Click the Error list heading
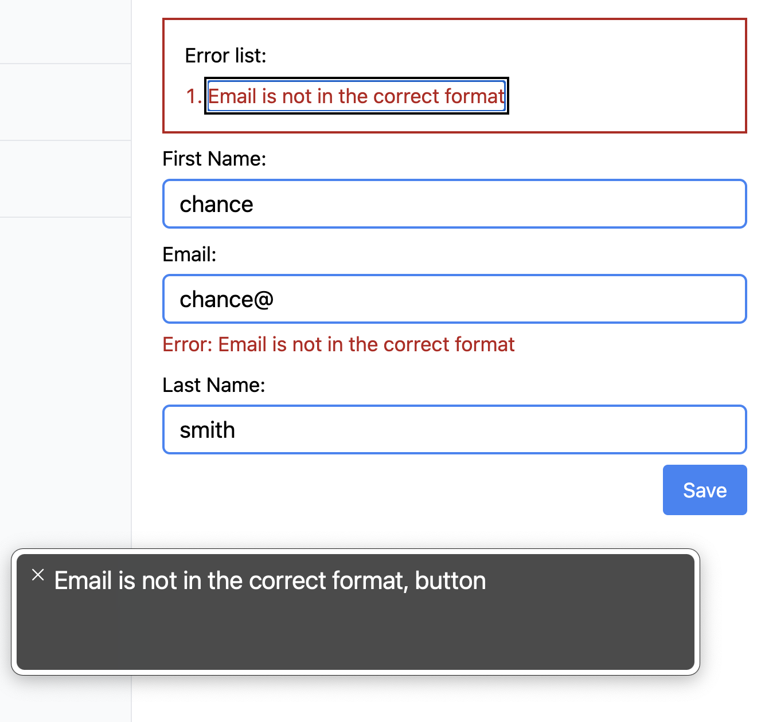The height and width of the screenshot is (722, 765). tap(225, 55)
